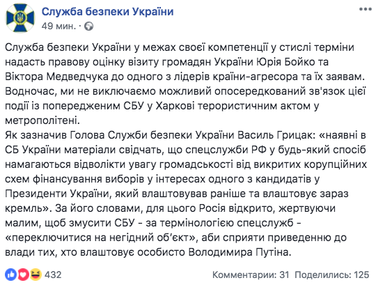Click the red heart Love reaction icon

(23, 275)
